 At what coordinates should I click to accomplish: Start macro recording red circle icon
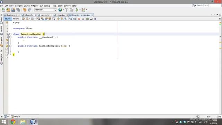coord(79,19)
